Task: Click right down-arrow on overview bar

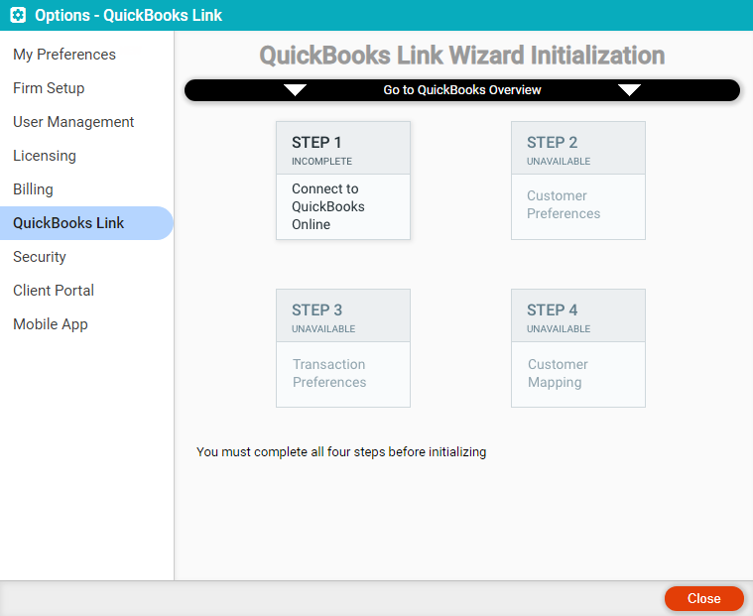Action: (629, 90)
